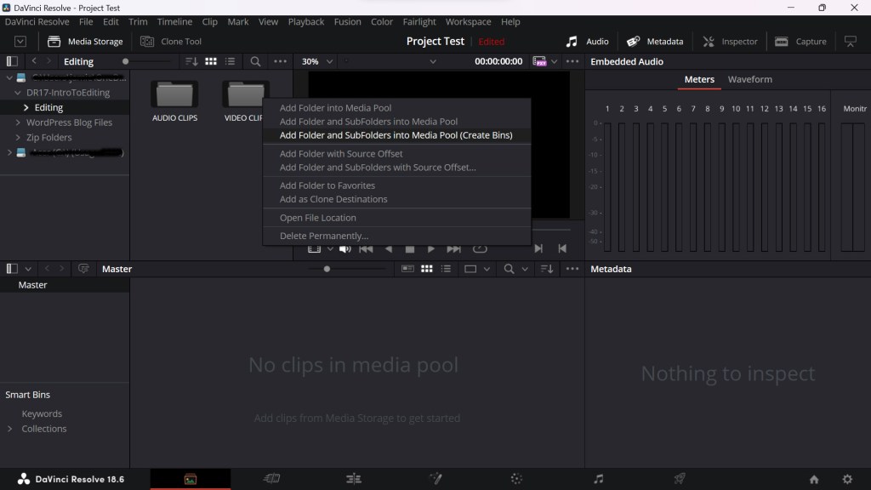Image resolution: width=871 pixels, height=490 pixels.
Task: Toggle the Media Storage panel button
Action: click(85, 41)
